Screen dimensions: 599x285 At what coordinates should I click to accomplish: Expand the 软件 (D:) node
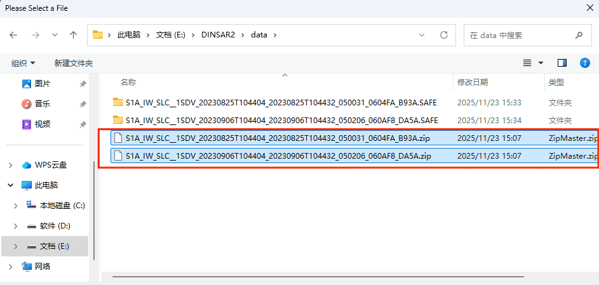[16, 226]
